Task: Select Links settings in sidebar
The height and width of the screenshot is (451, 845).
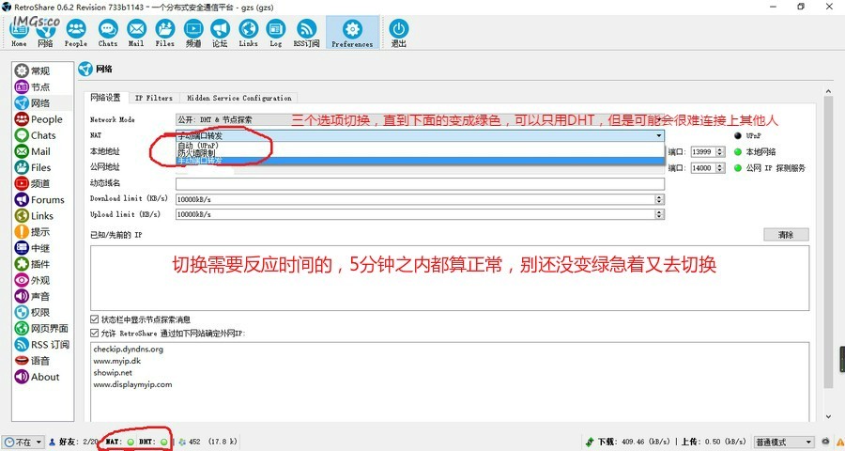Action: click(x=35, y=216)
